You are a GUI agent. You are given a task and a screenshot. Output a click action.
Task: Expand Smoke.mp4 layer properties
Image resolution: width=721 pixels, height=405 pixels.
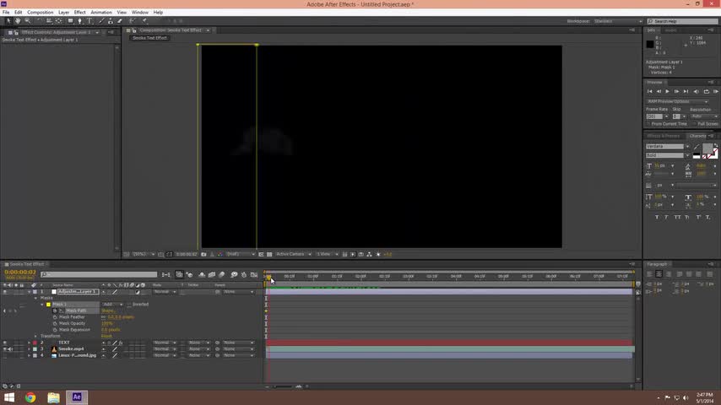tap(29, 349)
